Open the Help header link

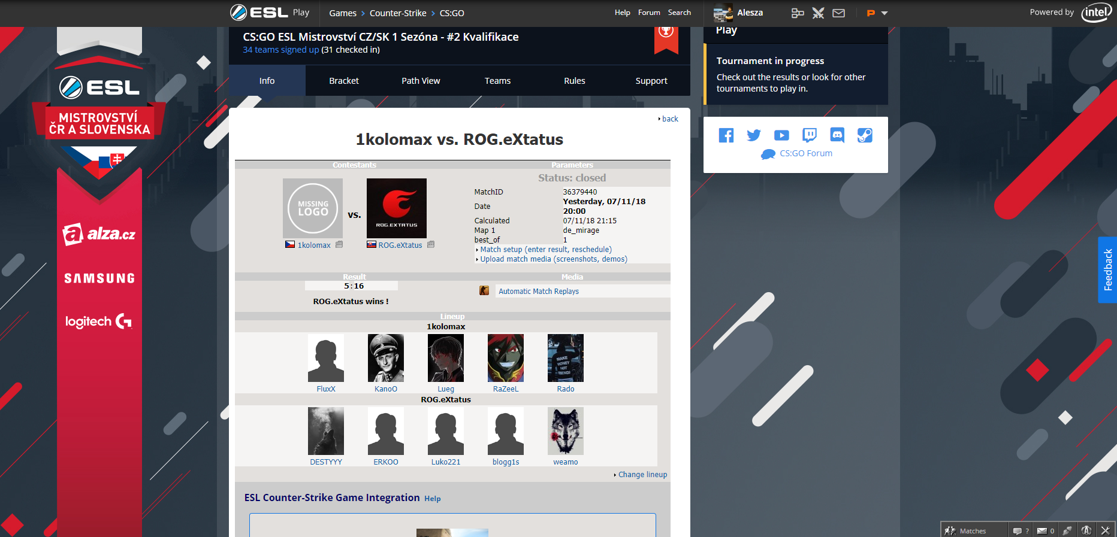[x=623, y=13]
